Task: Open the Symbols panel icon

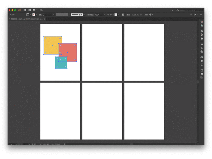Action: pos(202,39)
